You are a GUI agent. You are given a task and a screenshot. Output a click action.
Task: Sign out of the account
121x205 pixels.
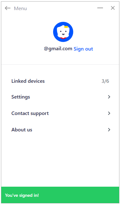[x=83, y=49]
